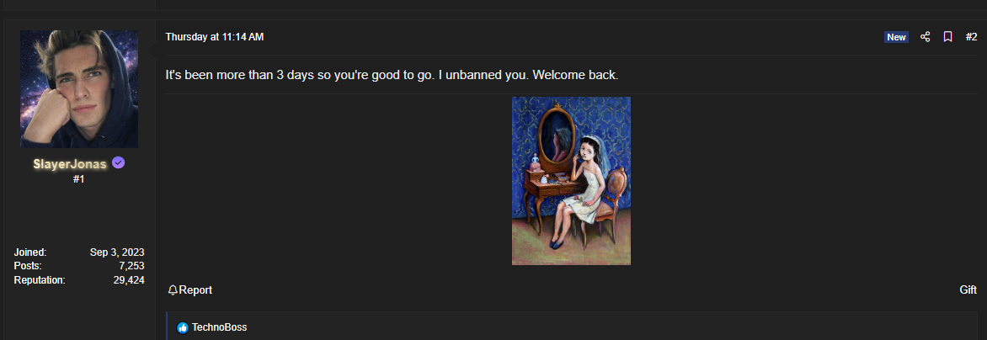Open the #2 post permalink
The image size is (987, 340).
(x=971, y=37)
